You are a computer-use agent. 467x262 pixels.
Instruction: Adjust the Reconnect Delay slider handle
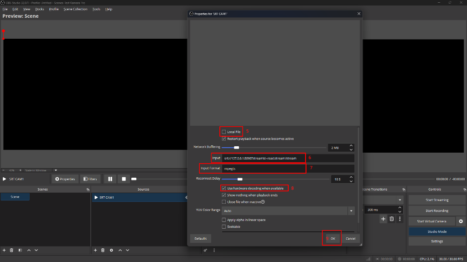(240, 179)
